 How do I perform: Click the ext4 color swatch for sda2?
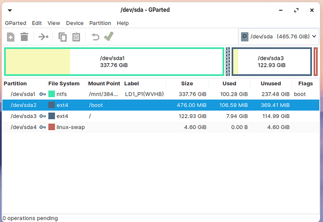click(51, 105)
